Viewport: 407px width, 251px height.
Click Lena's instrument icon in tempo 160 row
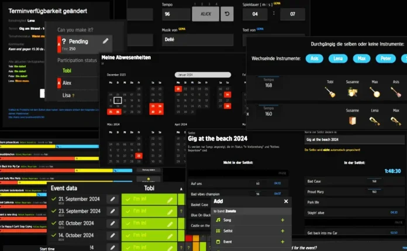tap(375, 121)
